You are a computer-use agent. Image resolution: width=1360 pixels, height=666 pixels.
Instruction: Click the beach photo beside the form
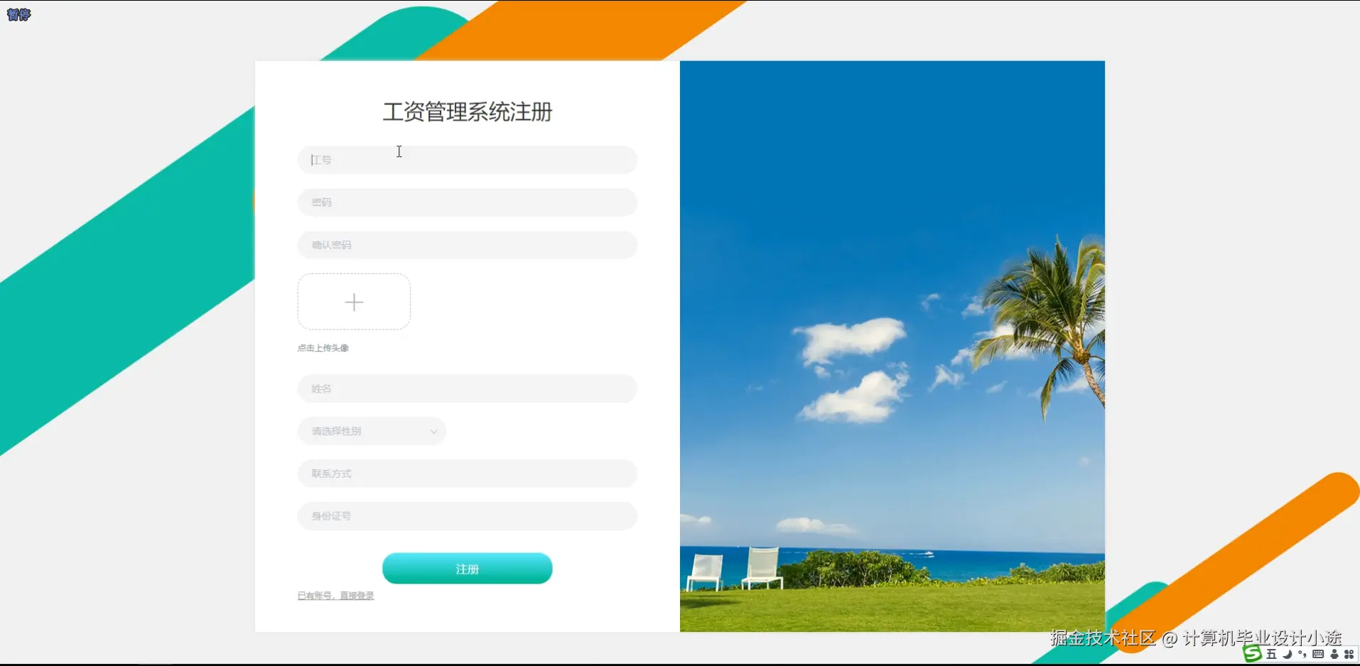coord(892,346)
